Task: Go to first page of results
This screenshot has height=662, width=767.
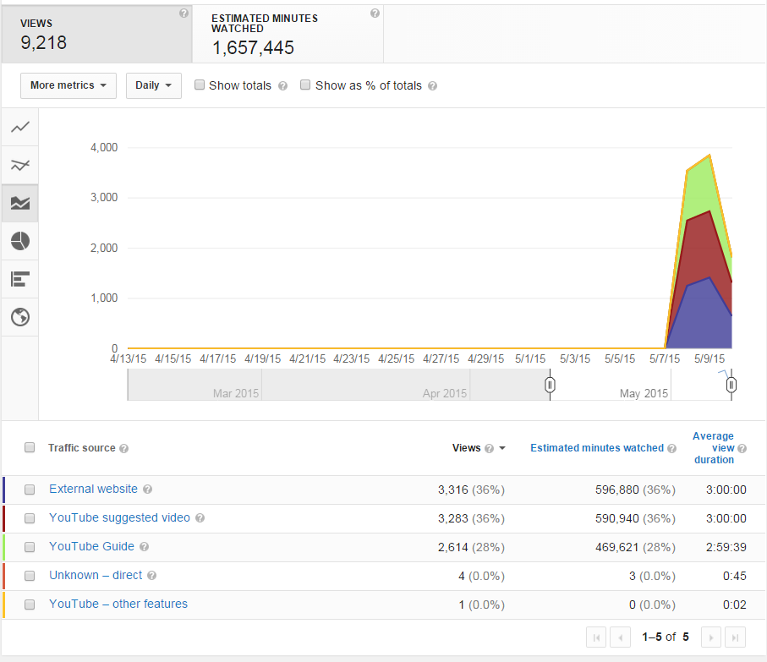Action: point(596,637)
